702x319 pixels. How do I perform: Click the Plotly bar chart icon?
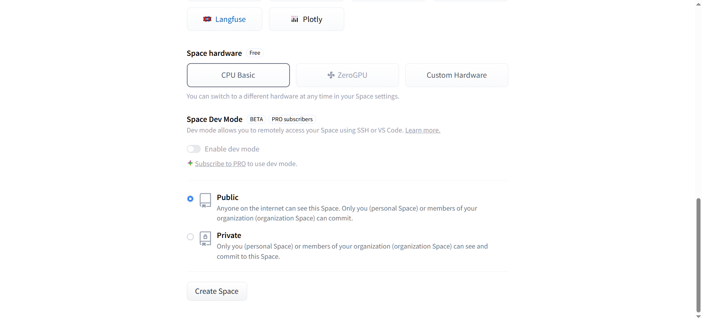[295, 19]
